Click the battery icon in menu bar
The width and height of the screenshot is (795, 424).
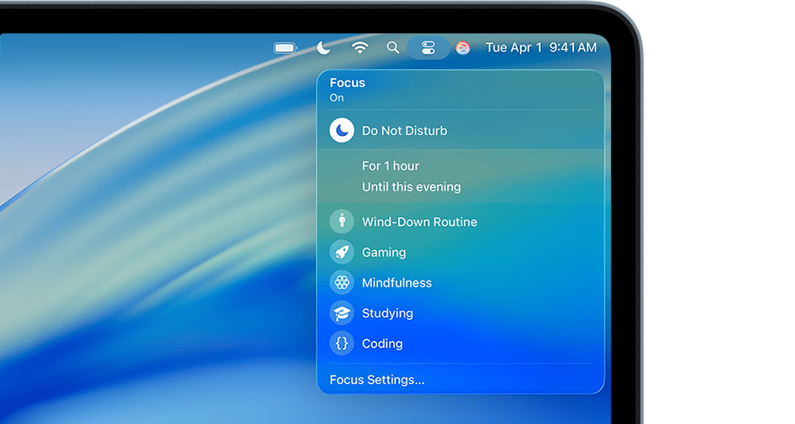click(286, 48)
